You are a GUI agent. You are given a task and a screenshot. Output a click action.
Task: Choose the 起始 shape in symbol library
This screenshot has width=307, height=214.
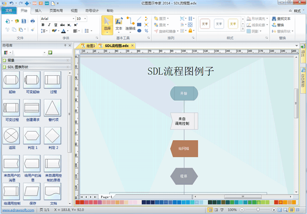click(12, 82)
